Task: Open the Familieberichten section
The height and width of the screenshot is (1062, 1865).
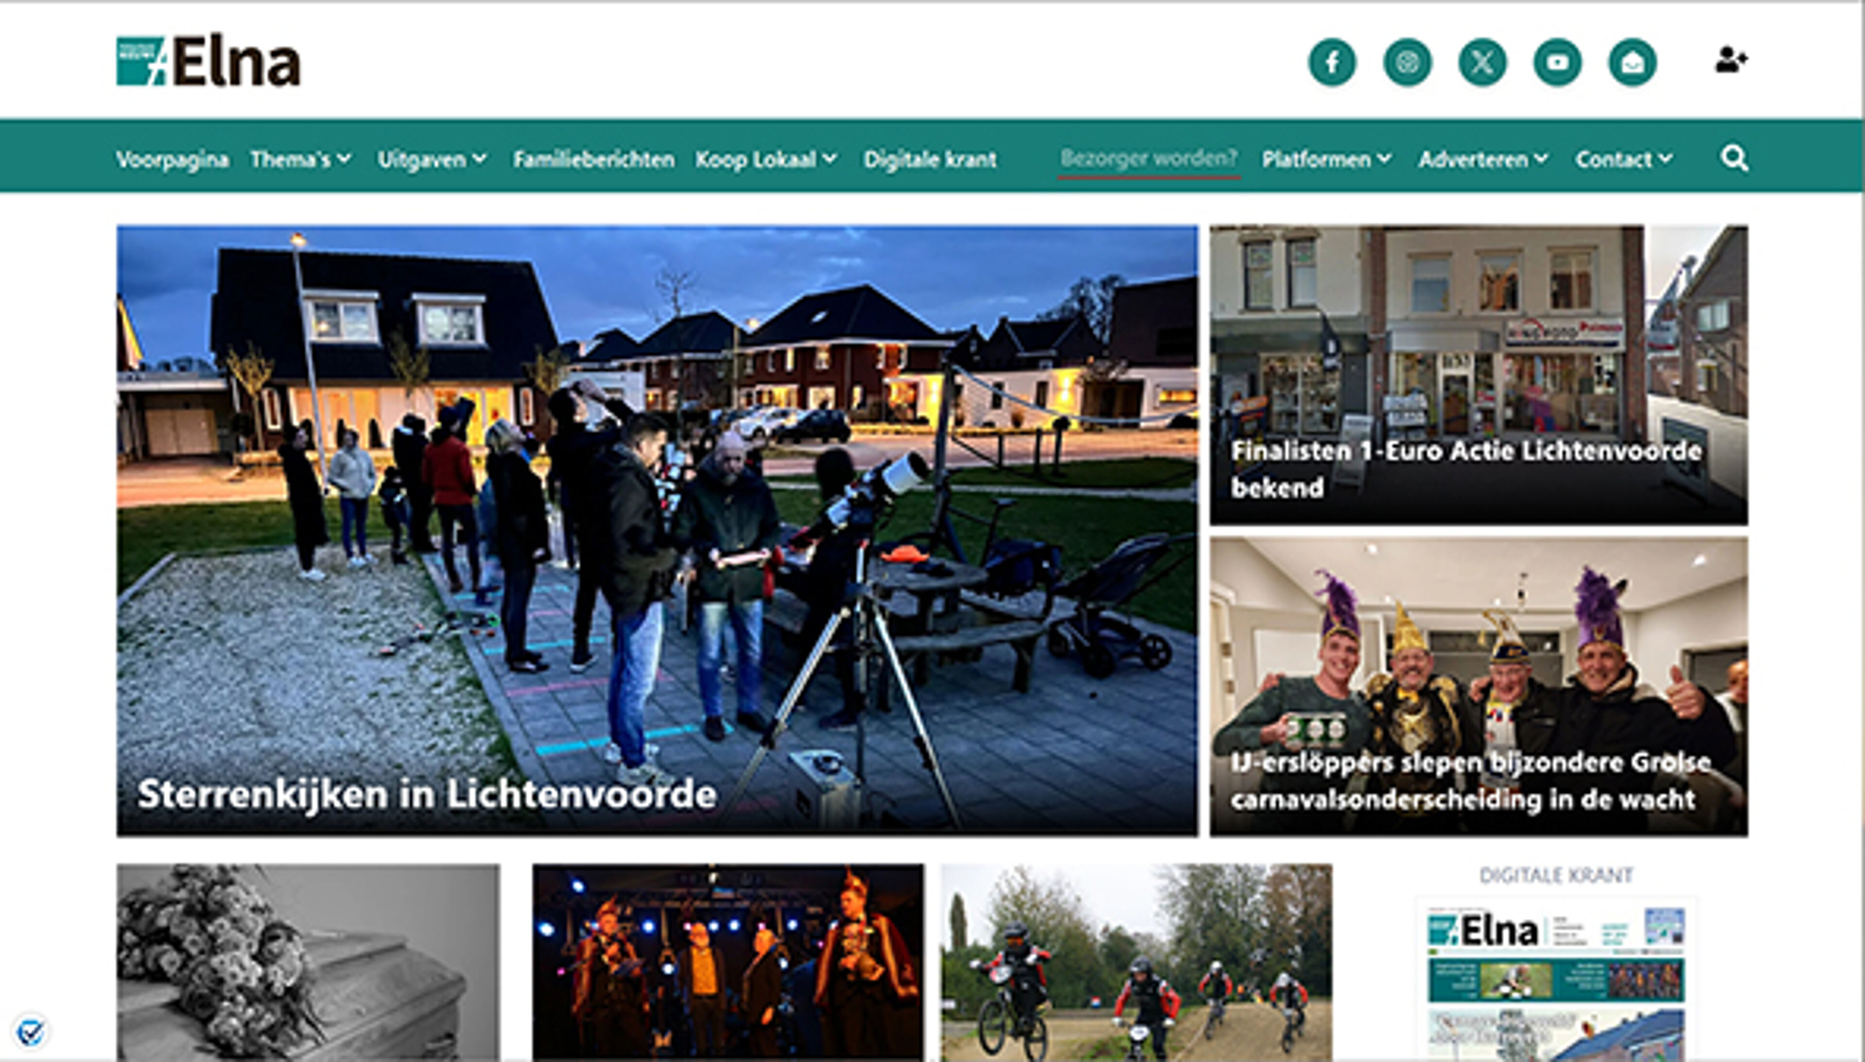Action: coord(595,159)
